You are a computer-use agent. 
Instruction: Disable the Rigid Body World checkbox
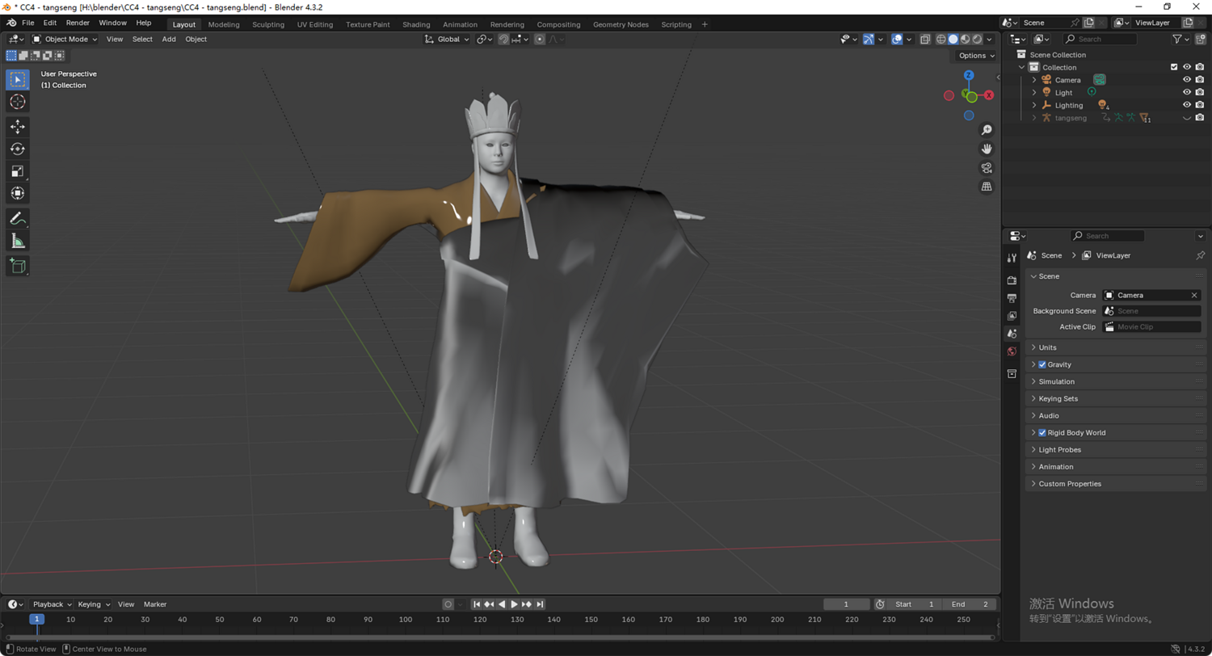coord(1042,432)
